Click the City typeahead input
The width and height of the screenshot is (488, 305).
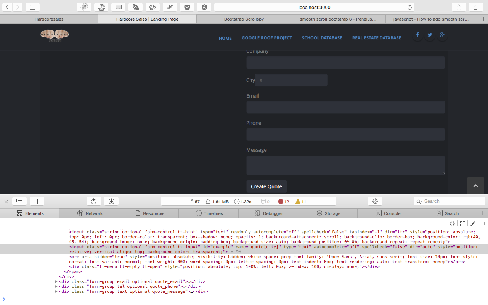pos(291,80)
